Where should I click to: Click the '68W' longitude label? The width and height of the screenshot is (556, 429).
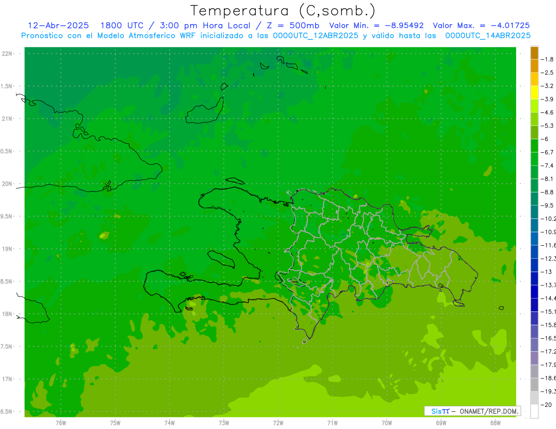pos(495,423)
